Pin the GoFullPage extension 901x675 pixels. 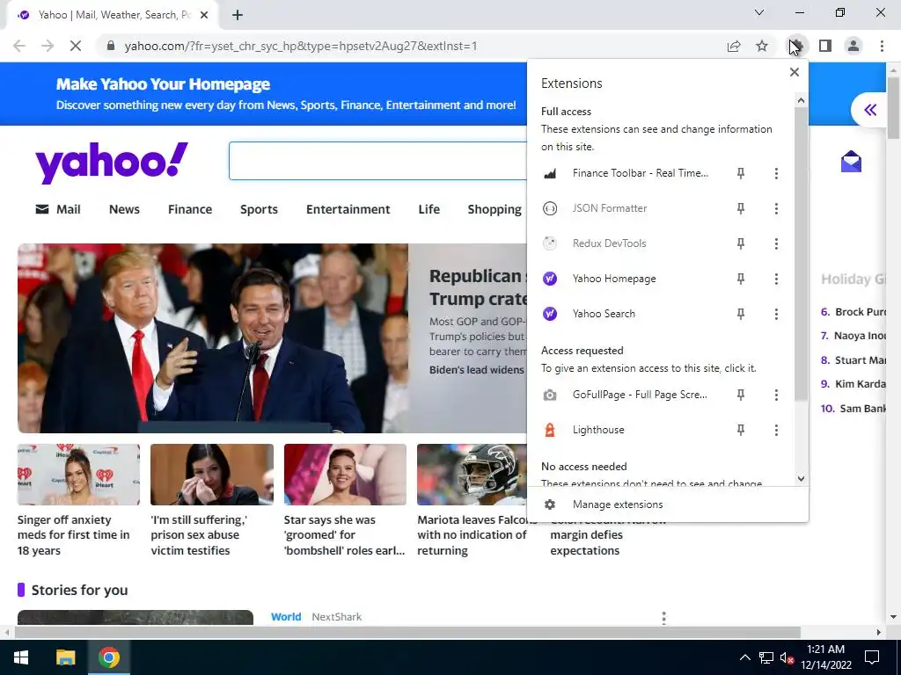741,395
